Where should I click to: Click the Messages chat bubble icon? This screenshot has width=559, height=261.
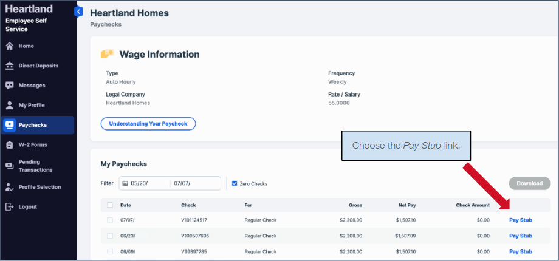(x=10, y=86)
